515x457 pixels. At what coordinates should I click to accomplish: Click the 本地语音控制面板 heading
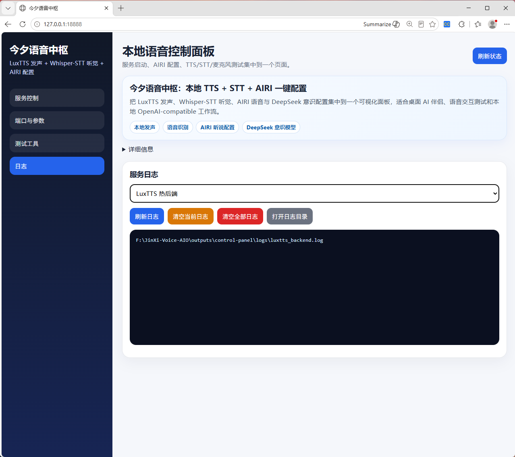[168, 52]
